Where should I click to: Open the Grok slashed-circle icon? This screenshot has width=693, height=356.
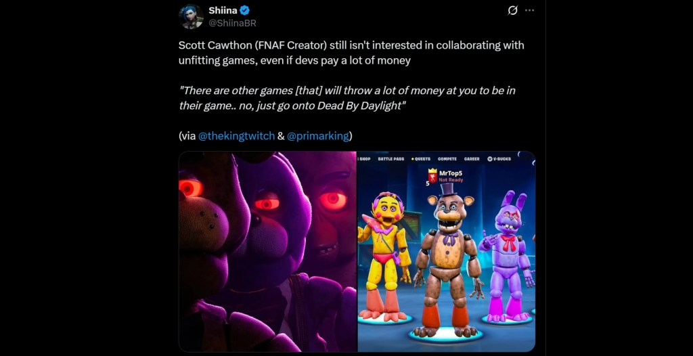point(513,11)
